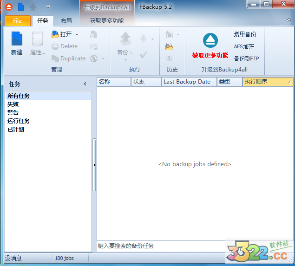Click the teal Backup4all upgrade circle icon
The height and width of the screenshot is (266, 295).
(210, 40)
